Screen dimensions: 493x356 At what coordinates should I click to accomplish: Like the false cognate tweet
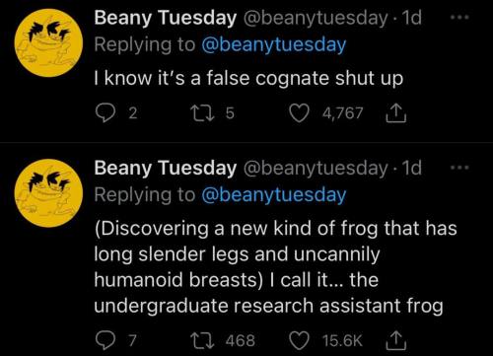click(299, 113)
